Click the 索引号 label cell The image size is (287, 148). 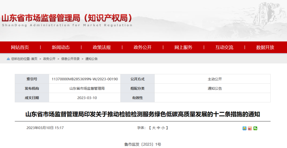[x=32, y=79]
